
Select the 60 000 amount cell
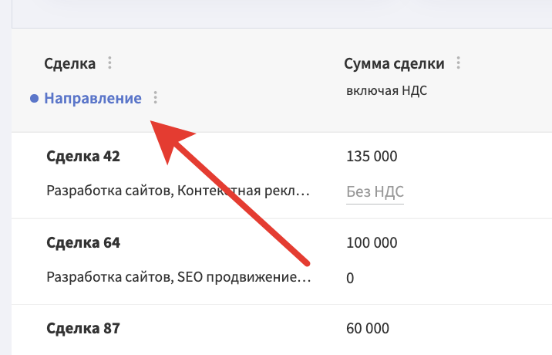pos(368,329)
